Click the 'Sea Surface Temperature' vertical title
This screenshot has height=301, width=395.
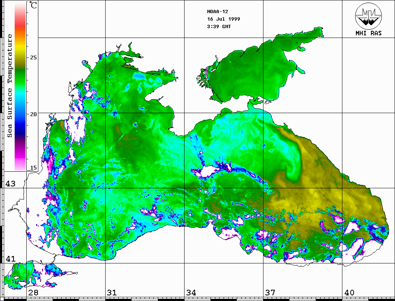(x=10, y=86)
